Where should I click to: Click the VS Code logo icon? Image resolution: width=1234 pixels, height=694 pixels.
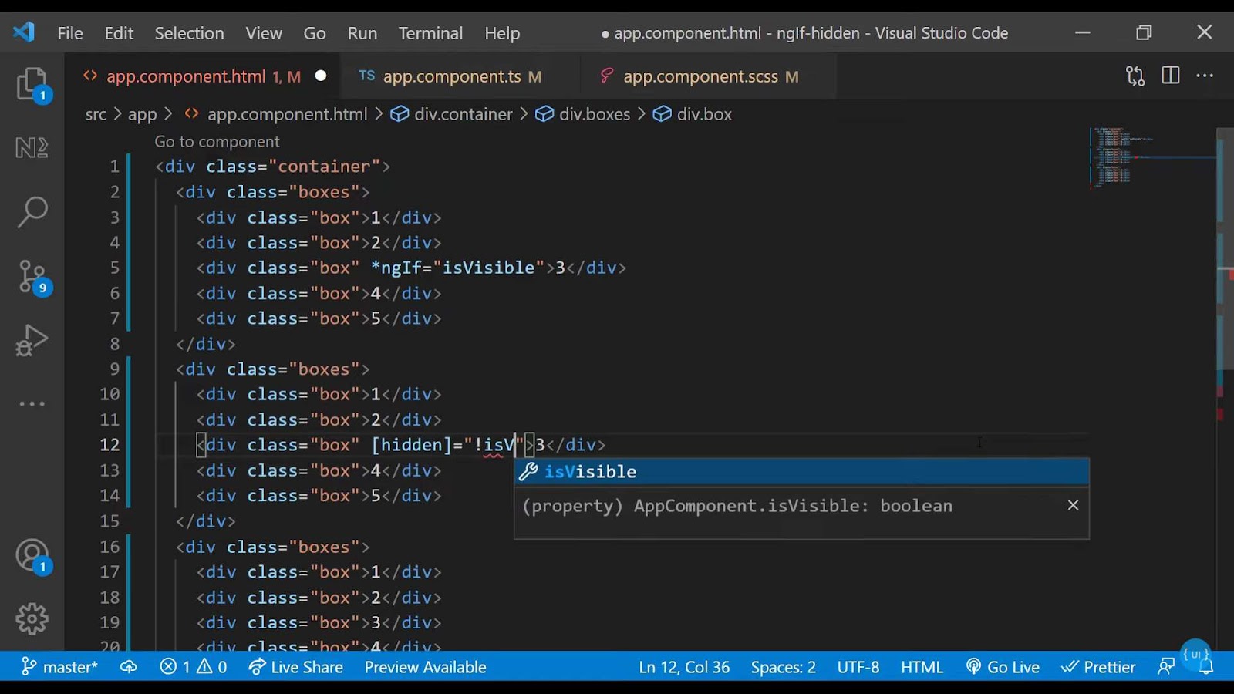click(x=24, y=32)
